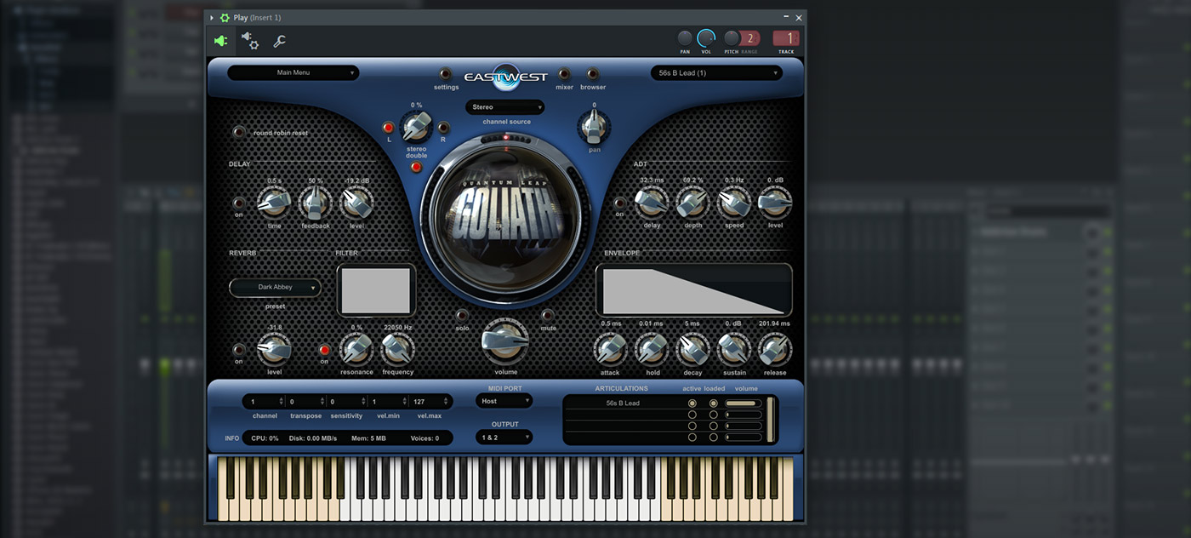Click the FILTER response display
The width and height of the screenshot is (1191, 538).
[376, 291]
